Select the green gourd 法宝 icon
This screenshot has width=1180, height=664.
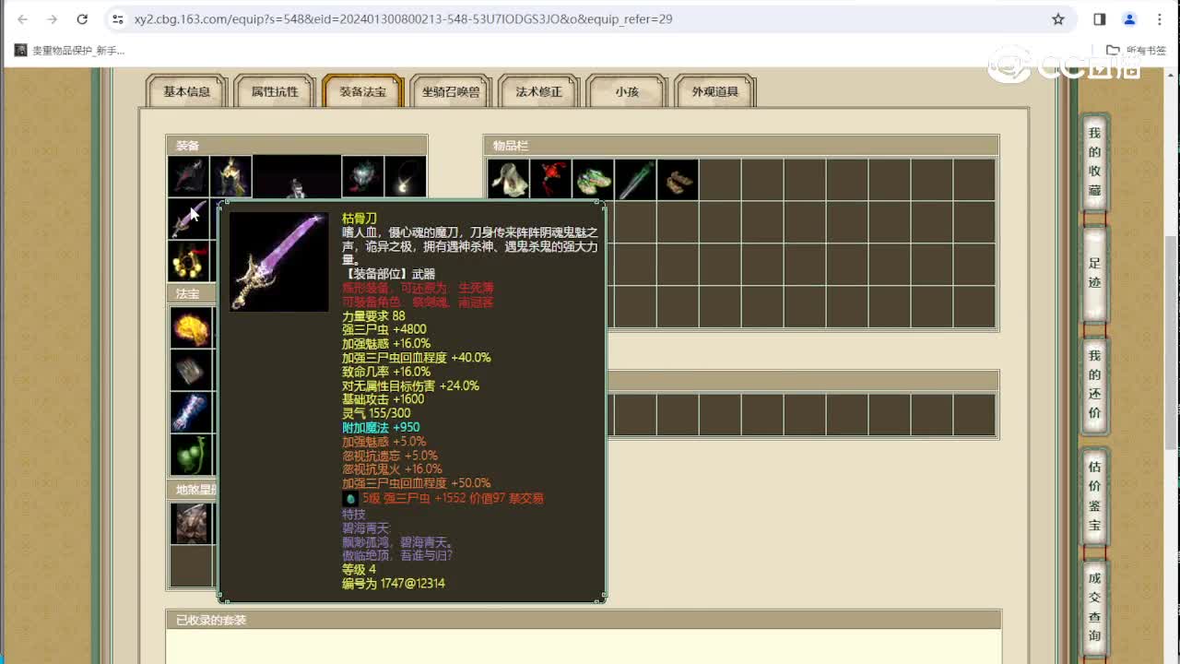pos(191,455)
